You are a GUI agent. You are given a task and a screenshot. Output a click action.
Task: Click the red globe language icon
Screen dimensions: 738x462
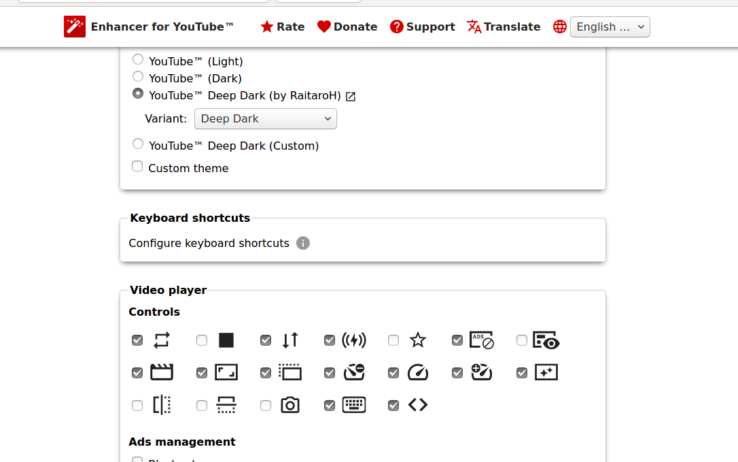click(x=560, y=27)
